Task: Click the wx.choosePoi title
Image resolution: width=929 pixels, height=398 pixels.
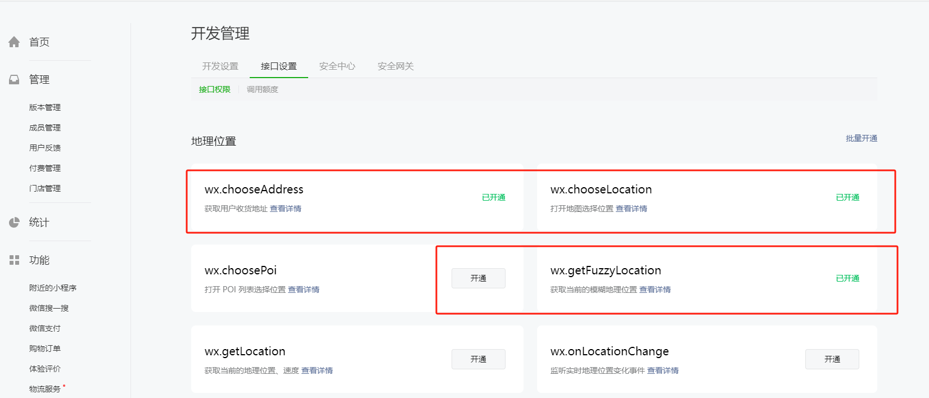Action: pyautogui.click(x=241, y=270)
